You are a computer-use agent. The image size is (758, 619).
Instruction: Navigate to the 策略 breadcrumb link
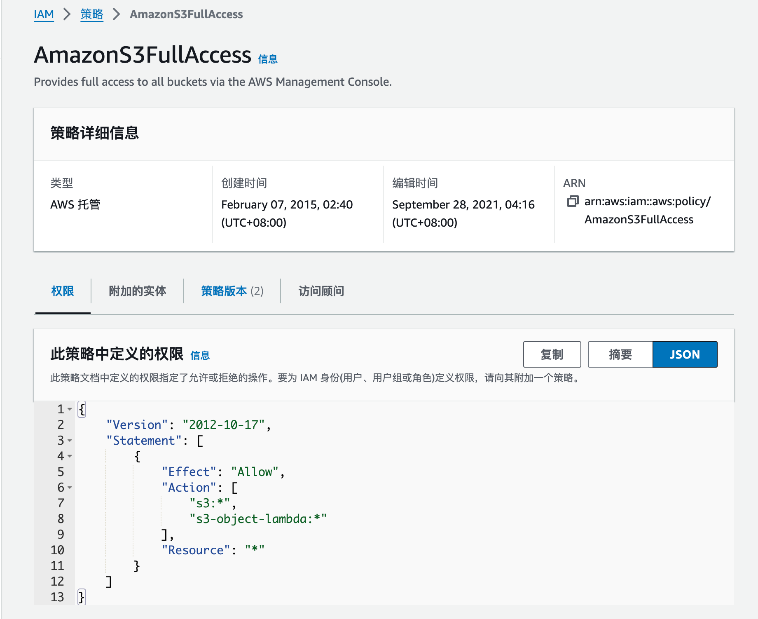pyautogui.click(x=92, y=14)
